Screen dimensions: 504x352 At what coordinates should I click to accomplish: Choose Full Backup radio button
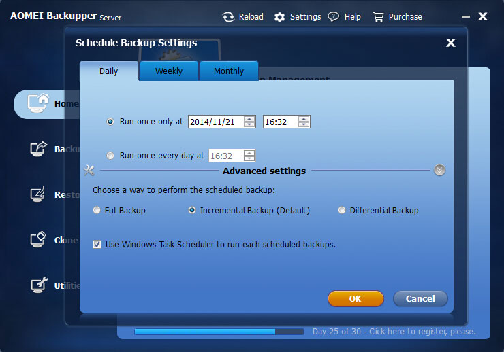tap(97, 211)
